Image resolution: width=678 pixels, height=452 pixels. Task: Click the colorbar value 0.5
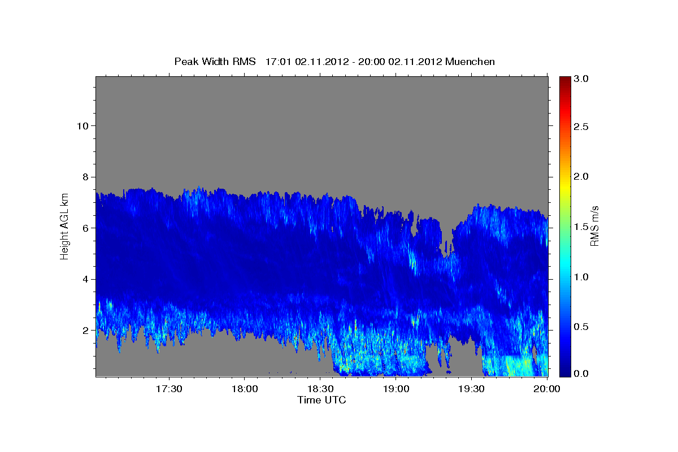(582, 327)
